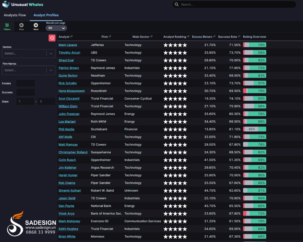
Task: Open Timothy Arcuri analyst profile
Action: point(69,52)
